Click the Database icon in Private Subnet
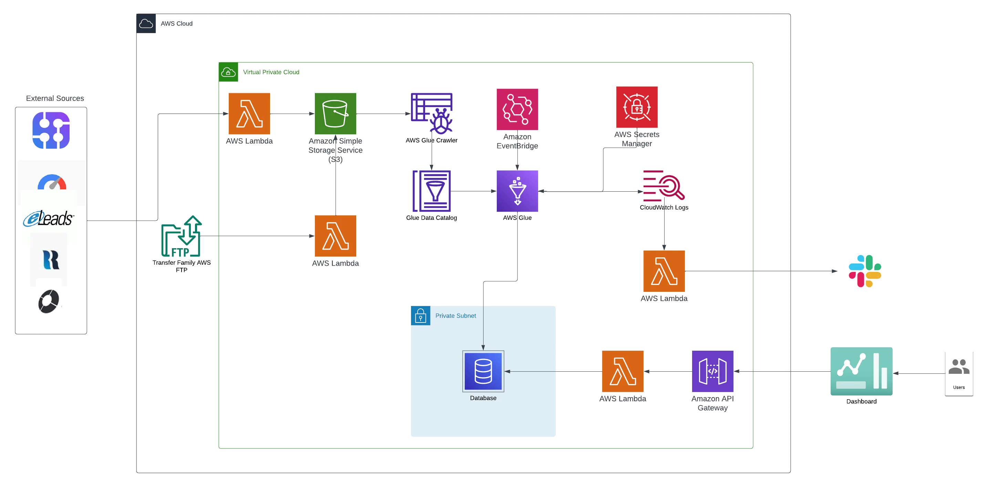 coord(483,371)
